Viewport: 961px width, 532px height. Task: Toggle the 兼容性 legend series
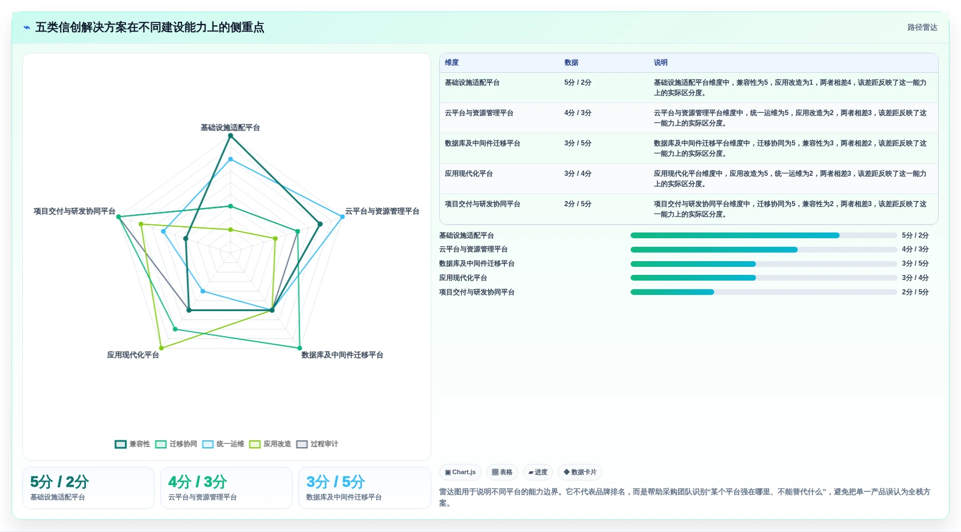point(132,444)
